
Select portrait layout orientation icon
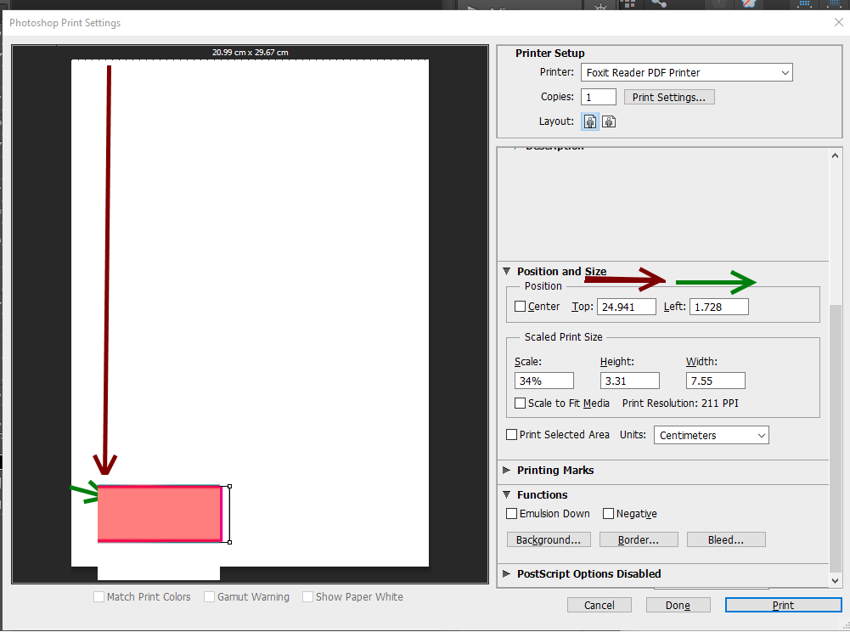point(590,121)
